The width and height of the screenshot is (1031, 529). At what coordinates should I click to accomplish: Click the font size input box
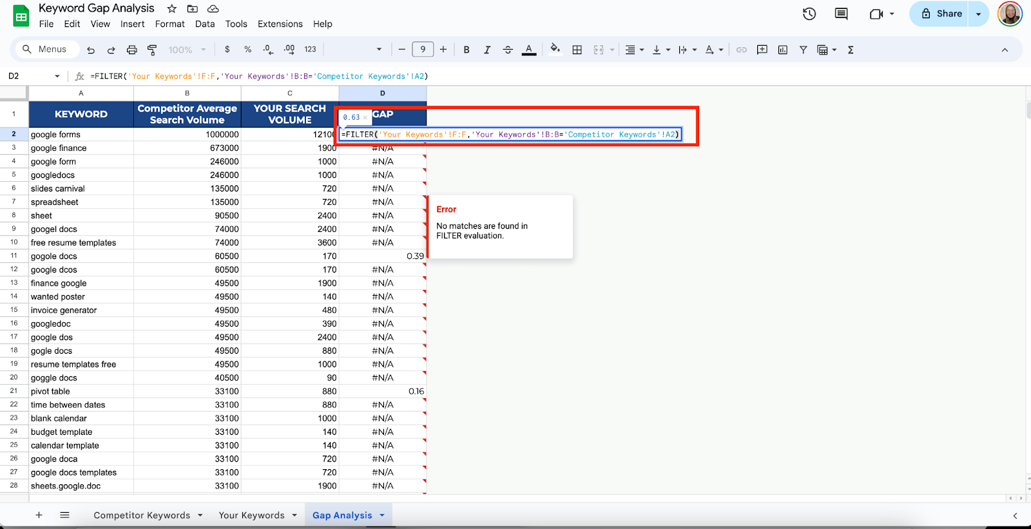[x=423, y=50]
